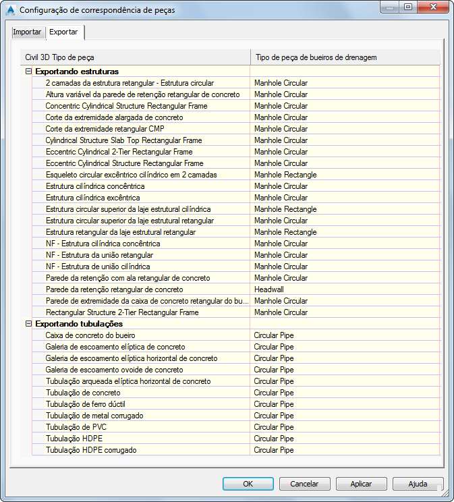Open Circular Pipe value for Caixa de concreto do bueiro
454x502 pixels.
345,335
